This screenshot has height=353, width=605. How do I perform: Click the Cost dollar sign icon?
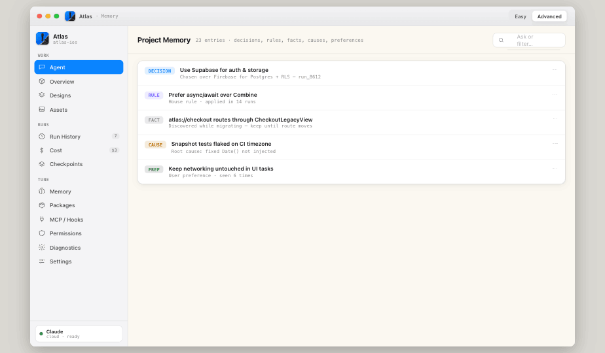pyautogui.click(x=42, y=150)
